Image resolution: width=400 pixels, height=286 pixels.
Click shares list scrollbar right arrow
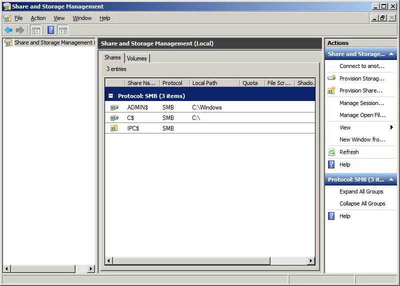[310, 260]
